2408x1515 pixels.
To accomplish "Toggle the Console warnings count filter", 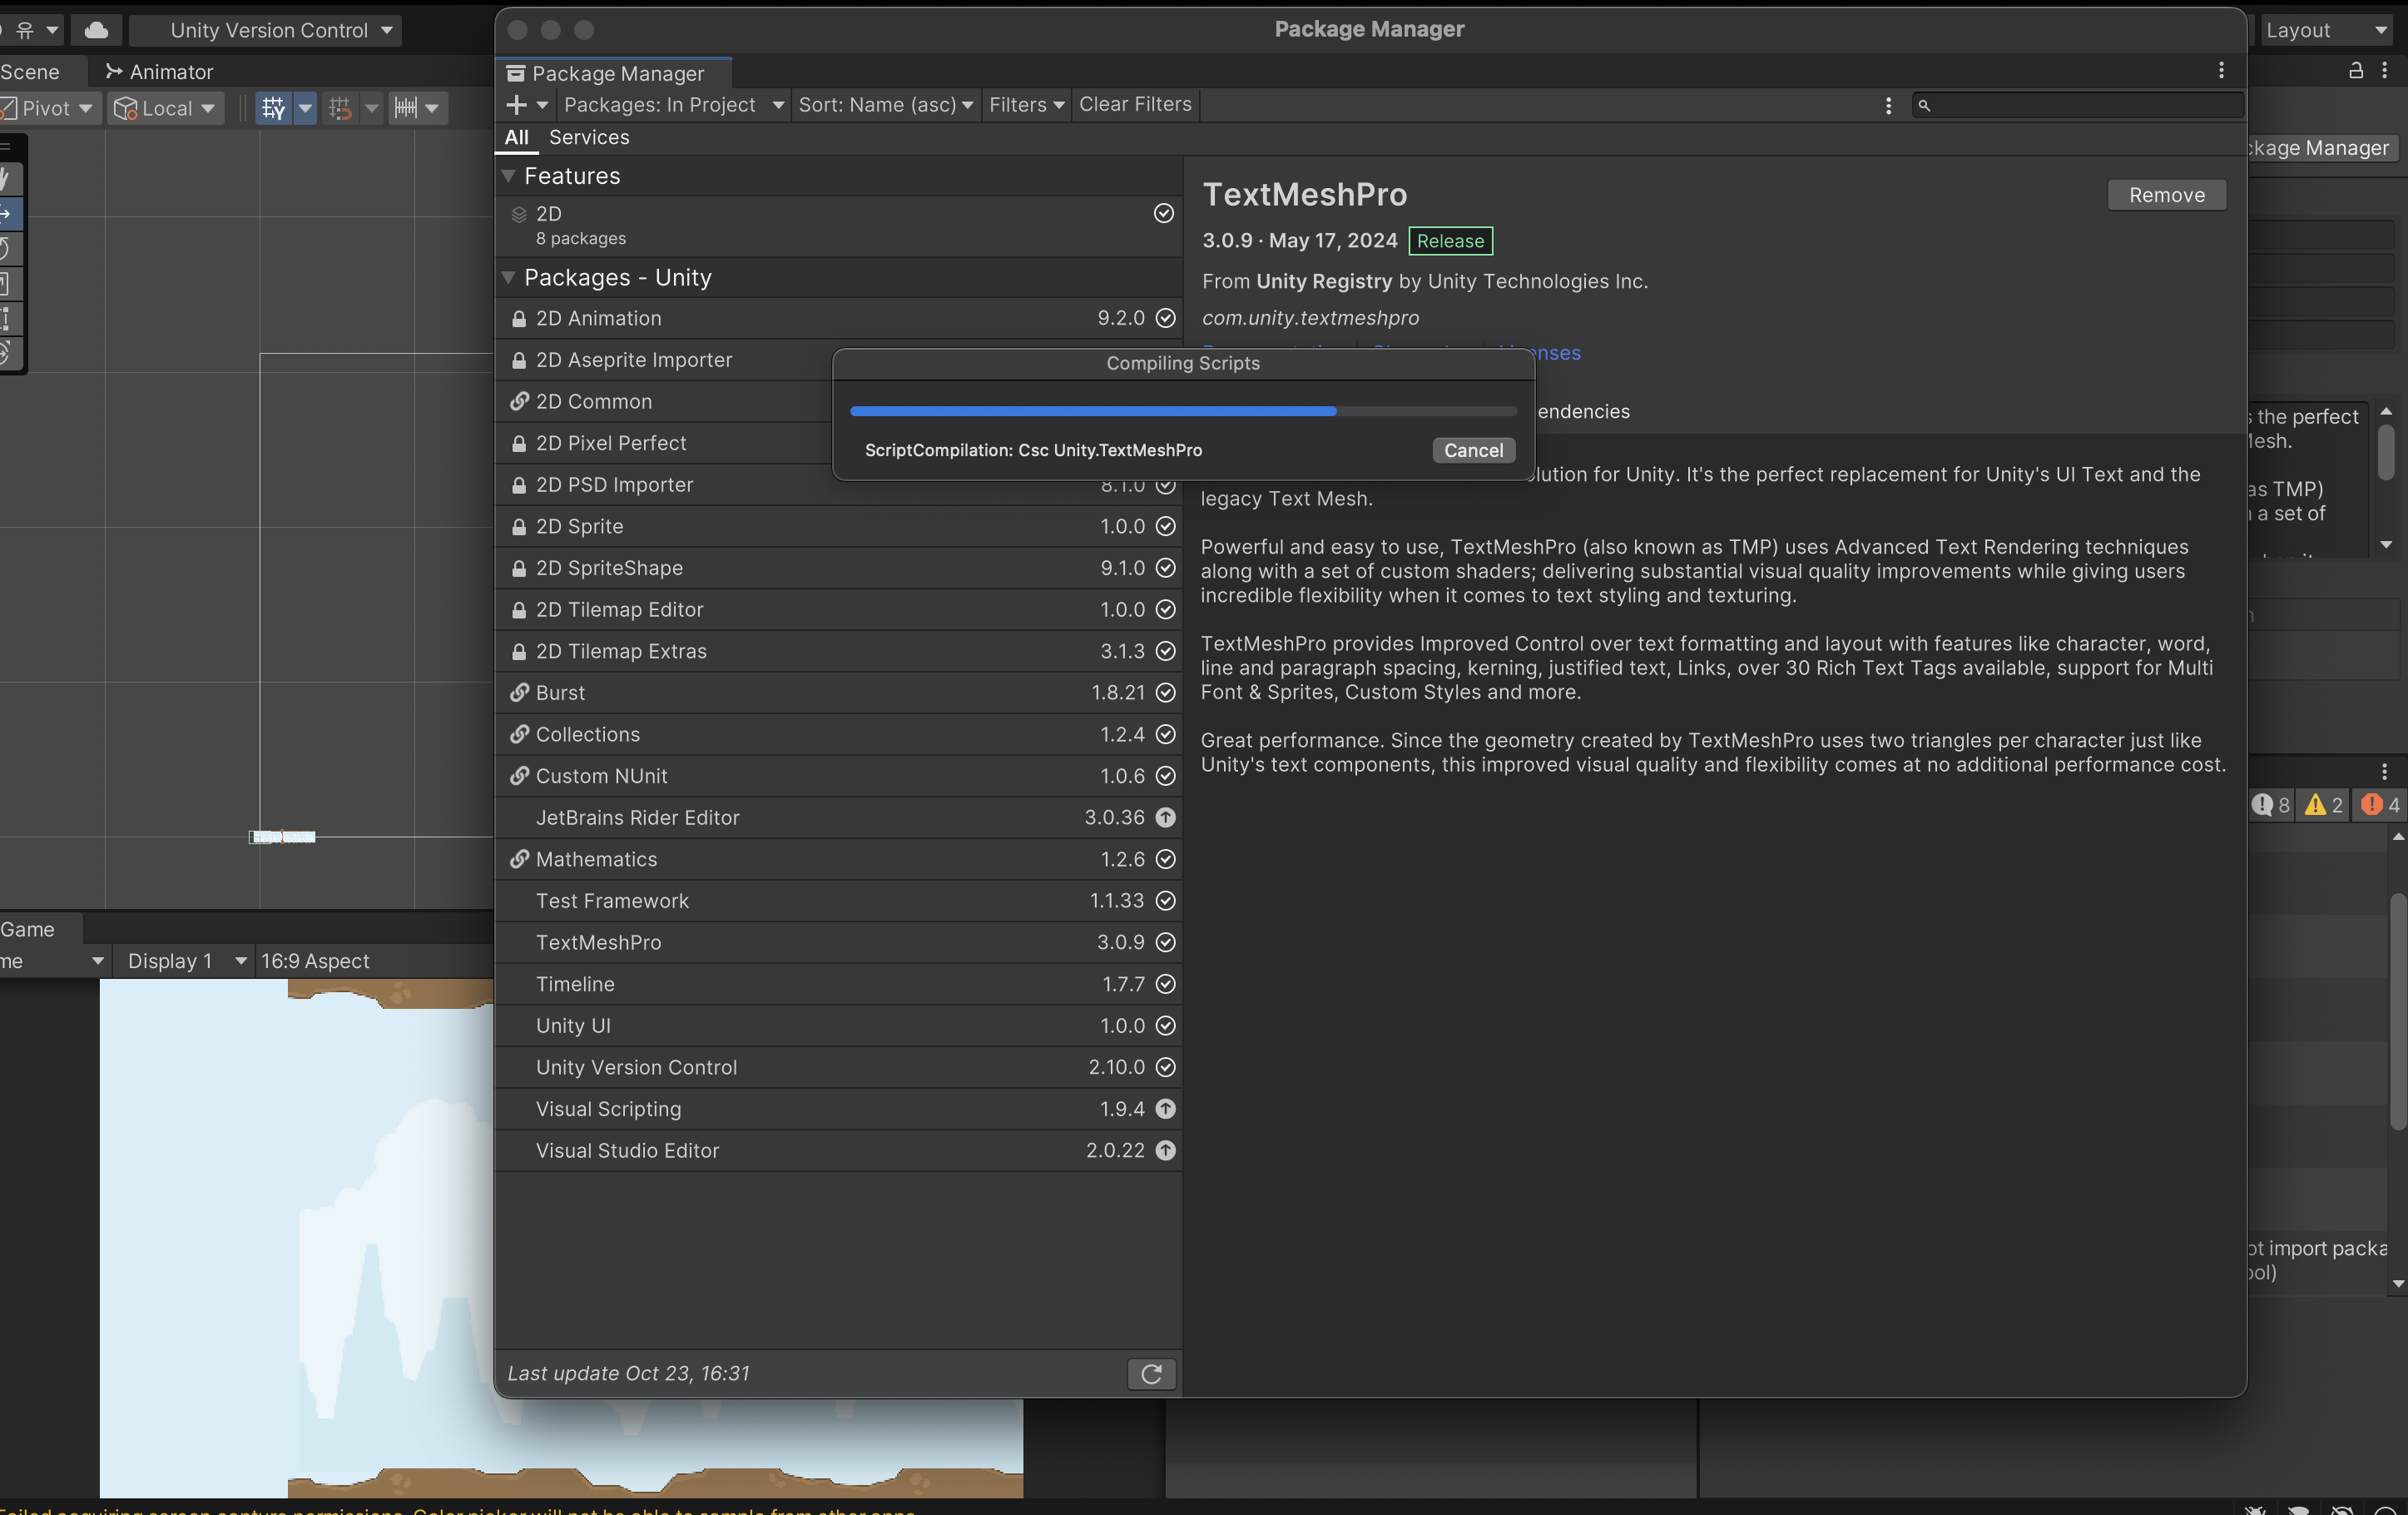I will point(2323,804).
